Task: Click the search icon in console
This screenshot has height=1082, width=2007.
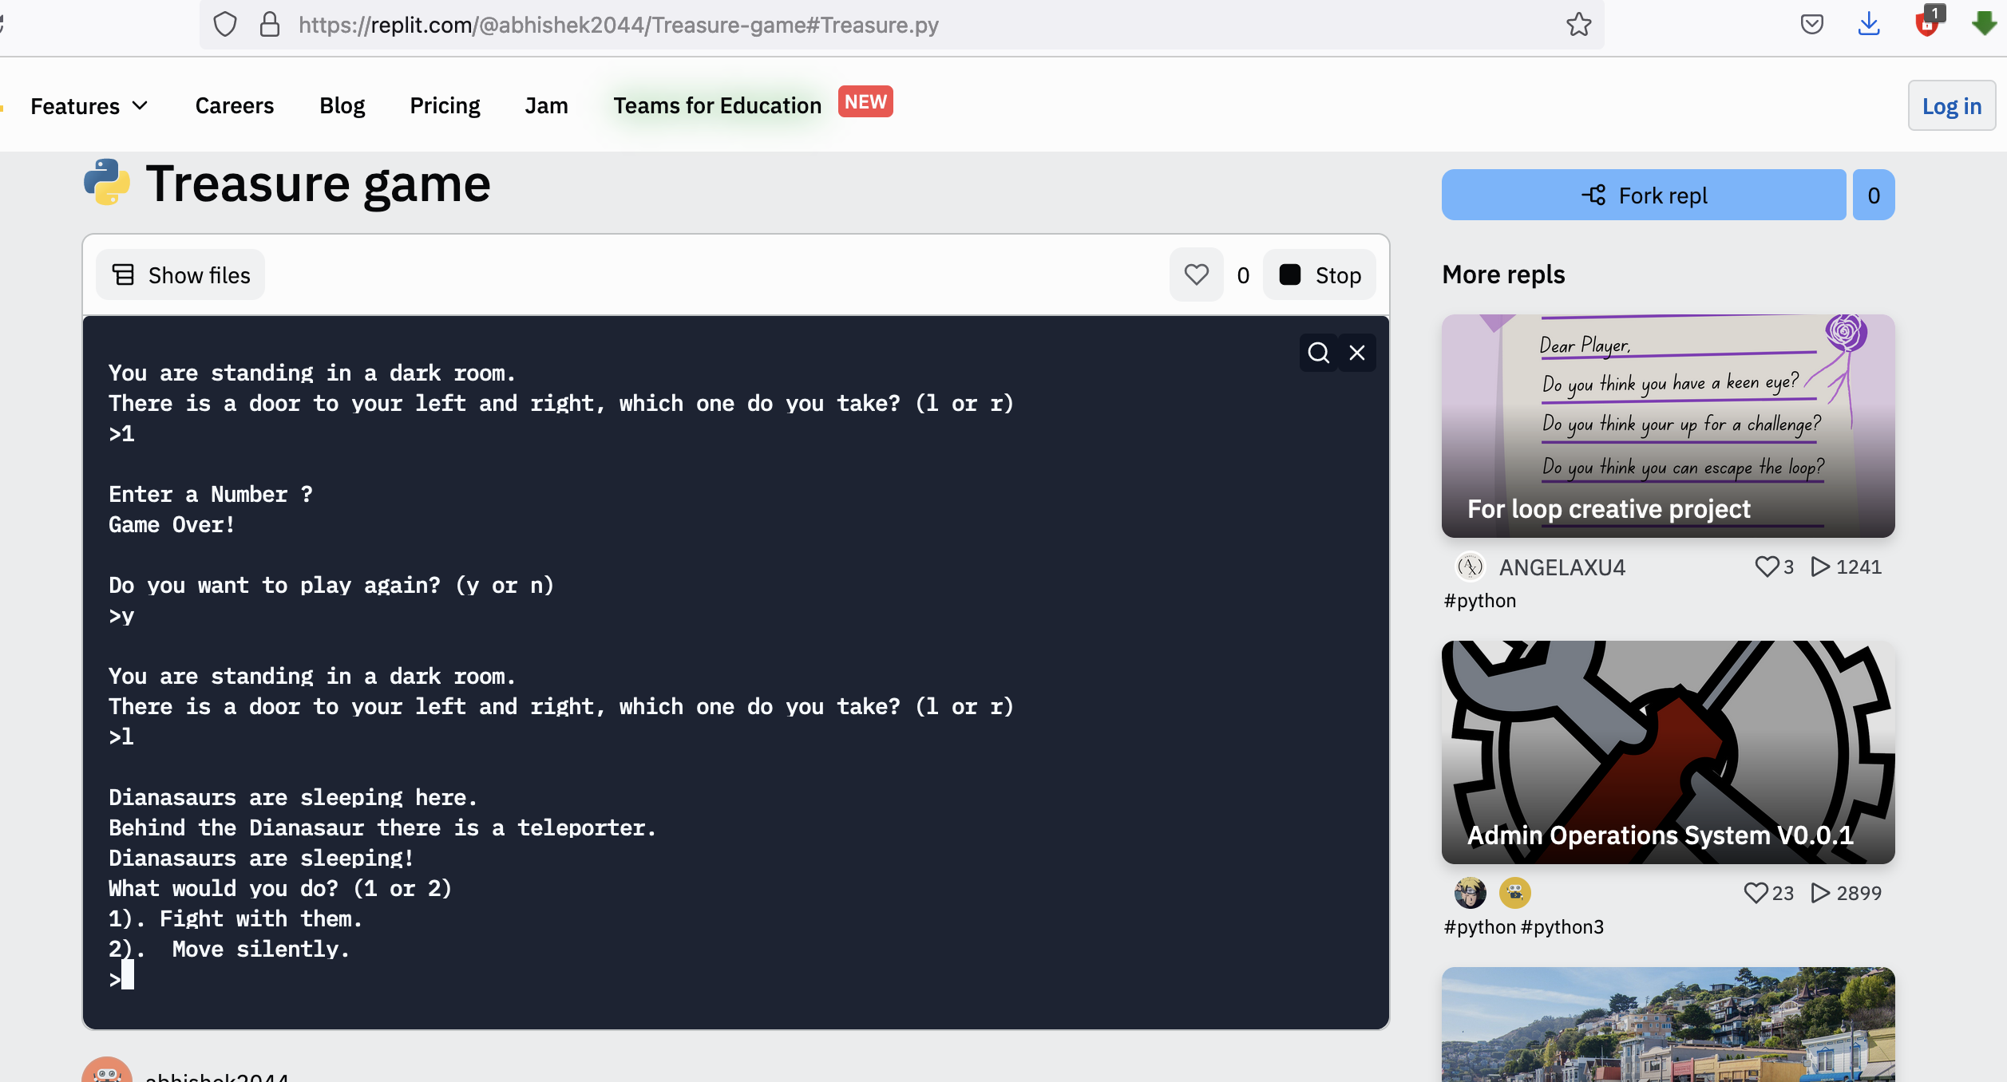Action: (x=1318, y=353)
